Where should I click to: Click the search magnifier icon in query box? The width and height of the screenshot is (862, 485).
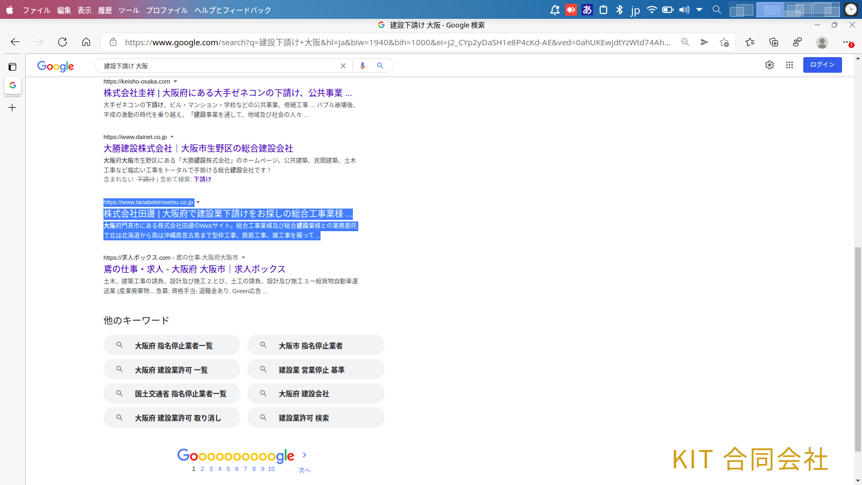tap(380, 65)
